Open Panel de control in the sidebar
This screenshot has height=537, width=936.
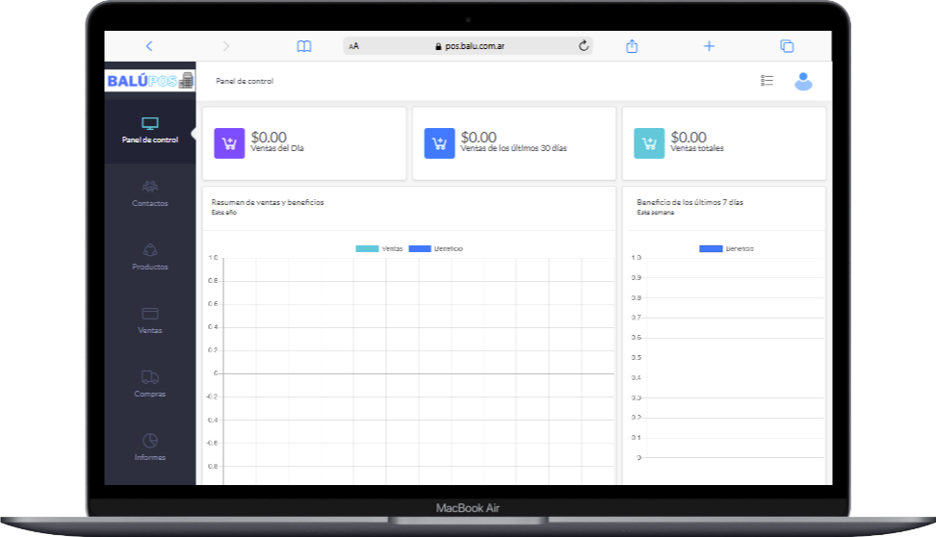click(x=149, y=131)
